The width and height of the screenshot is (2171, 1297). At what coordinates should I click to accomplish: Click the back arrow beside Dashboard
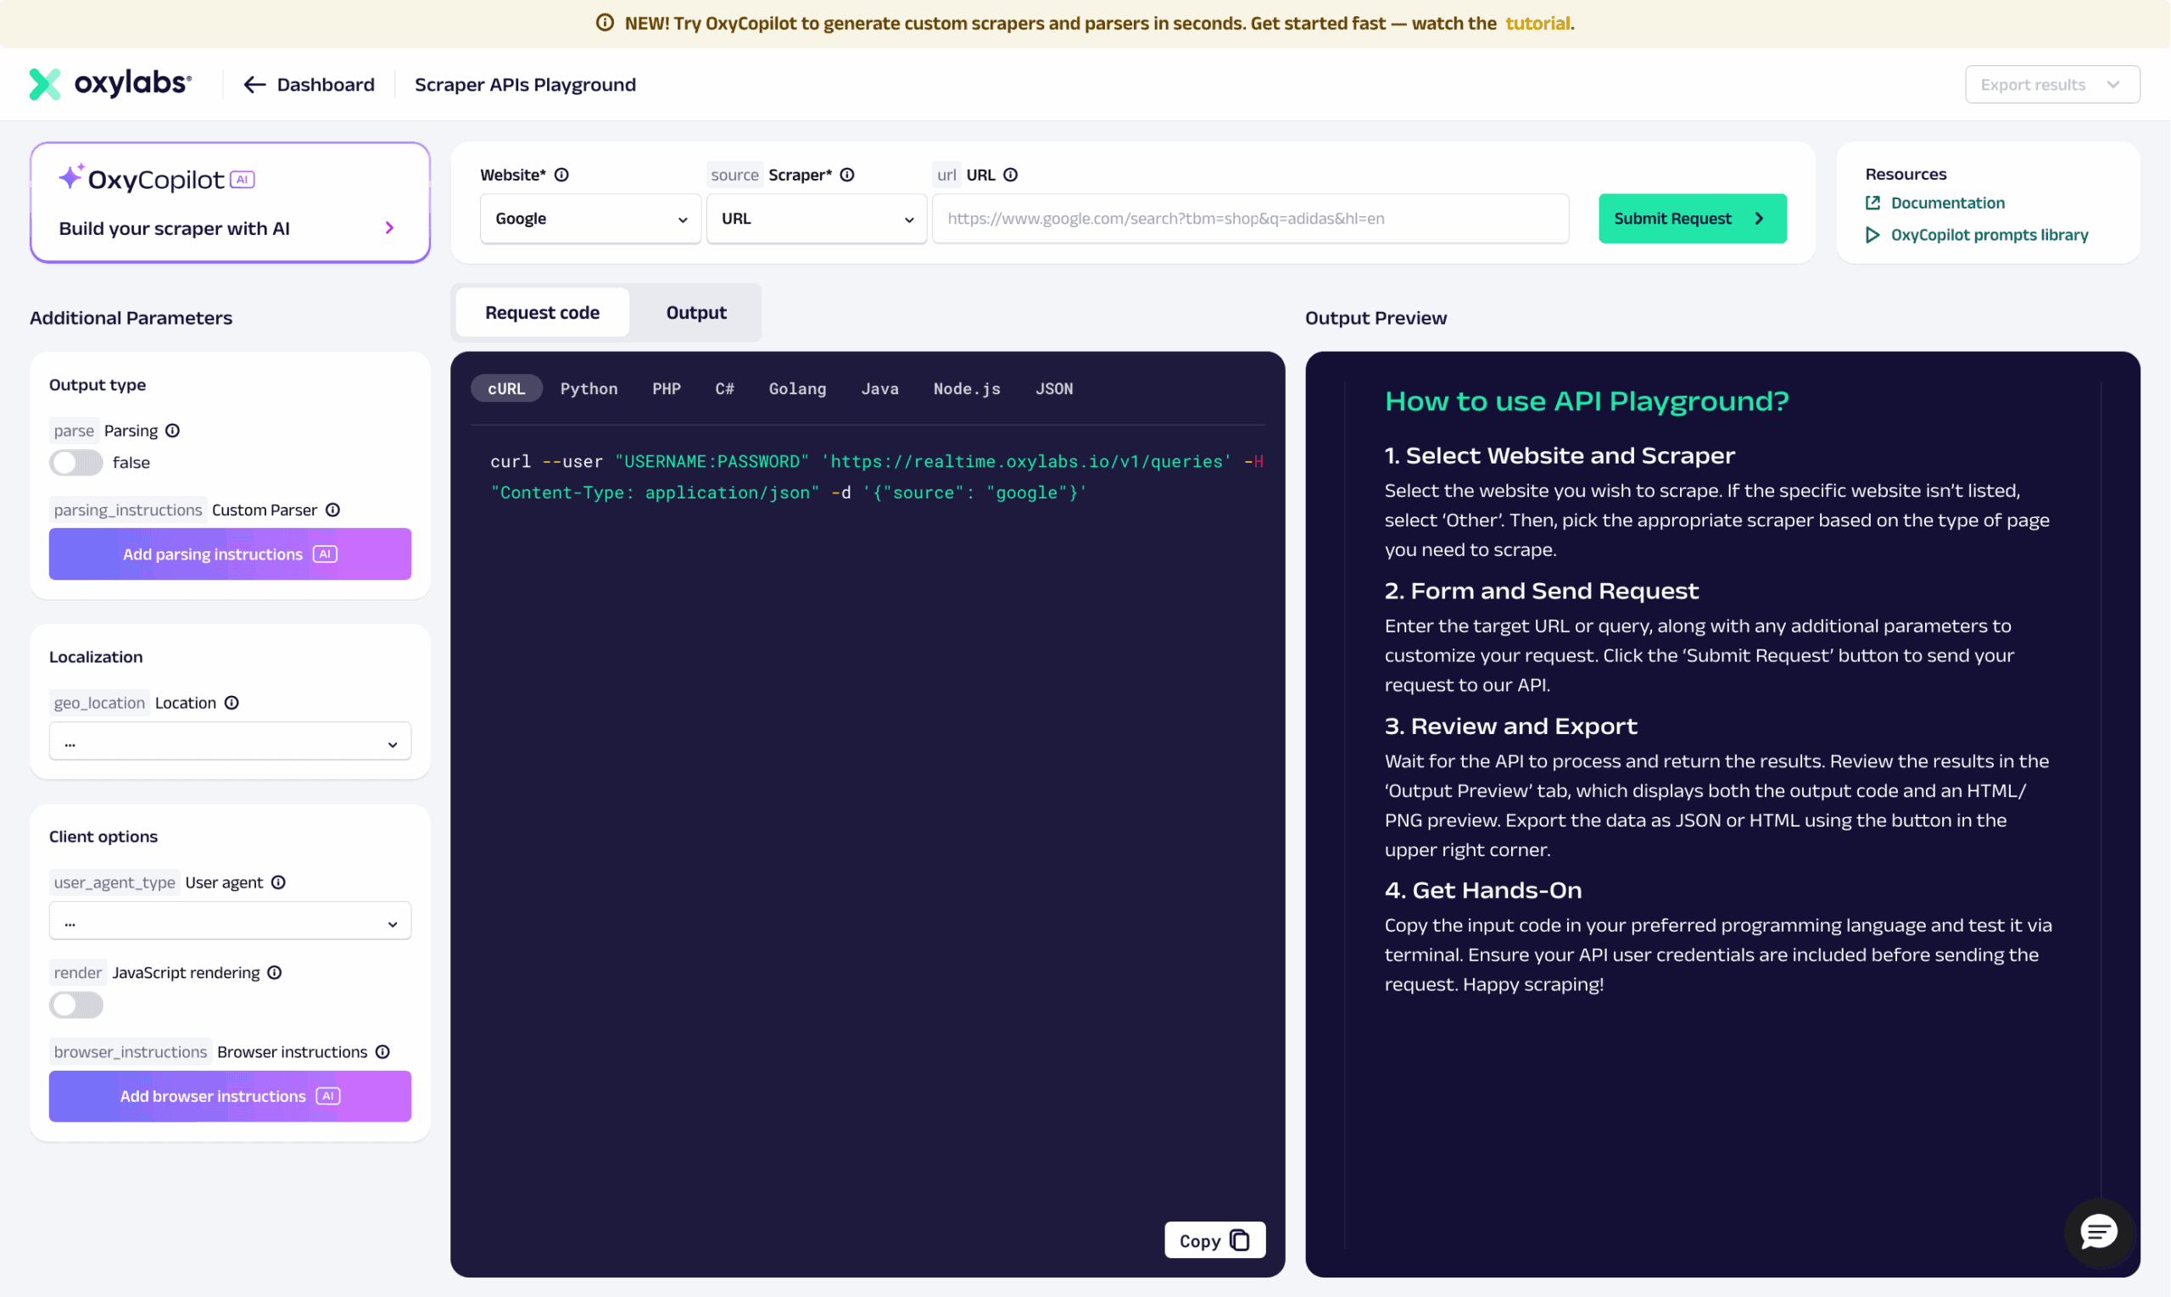coord(254,85)
